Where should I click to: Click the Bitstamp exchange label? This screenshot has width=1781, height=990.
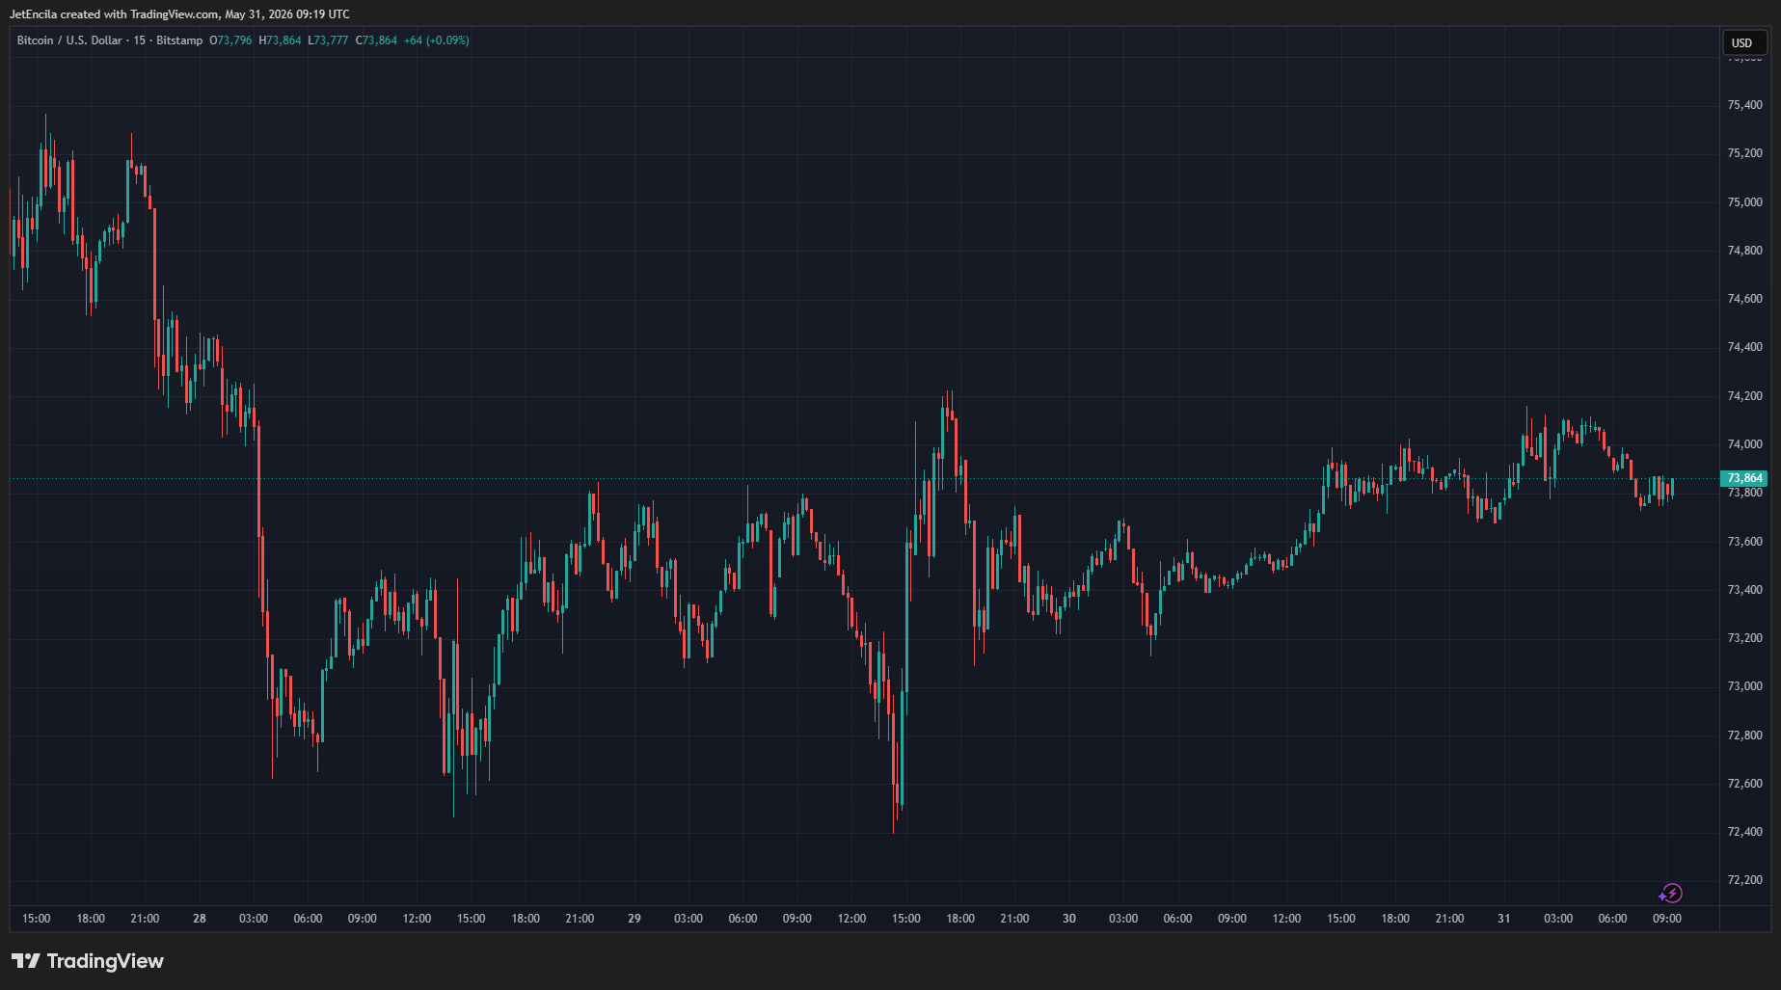[179, 40]
